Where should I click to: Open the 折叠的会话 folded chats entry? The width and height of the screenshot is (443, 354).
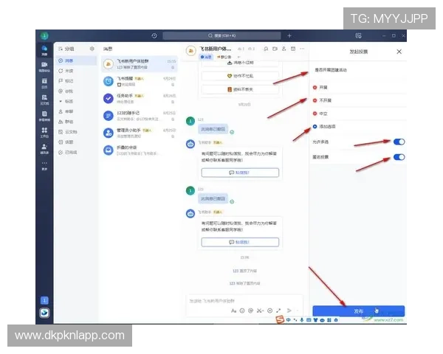click(x=140, y=150)
